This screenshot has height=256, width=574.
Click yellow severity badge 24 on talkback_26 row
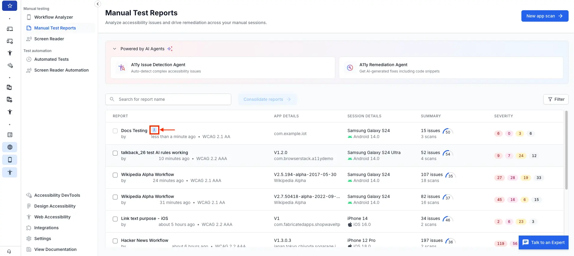tap(521, 156)
